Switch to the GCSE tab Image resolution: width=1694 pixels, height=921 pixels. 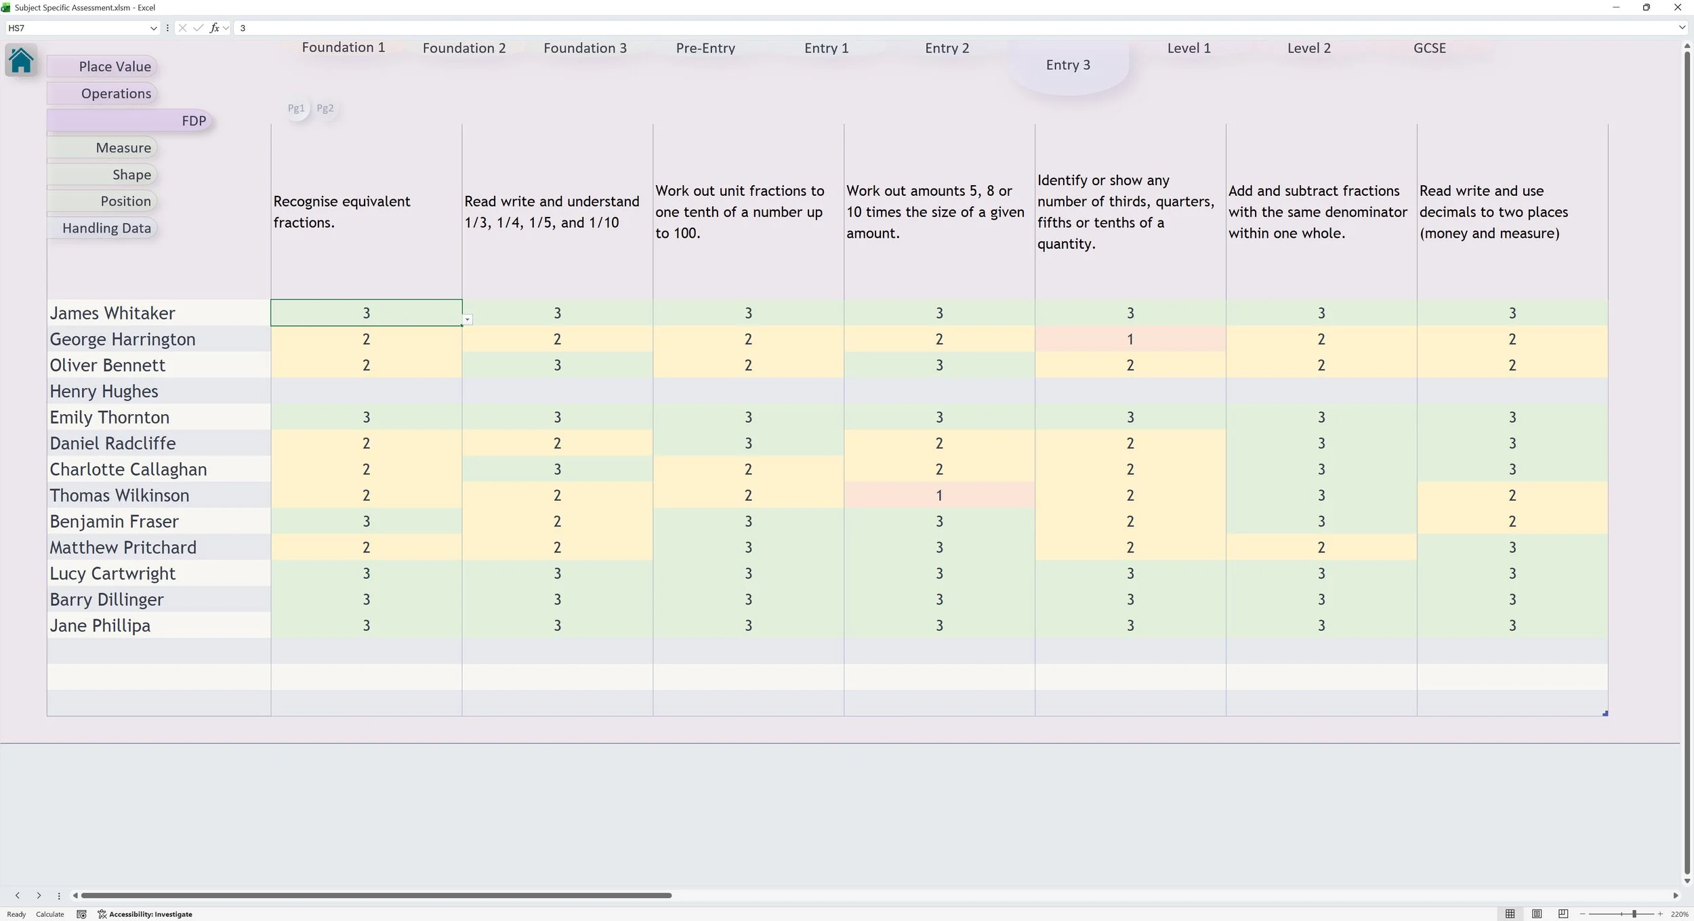click(1430, 48)
